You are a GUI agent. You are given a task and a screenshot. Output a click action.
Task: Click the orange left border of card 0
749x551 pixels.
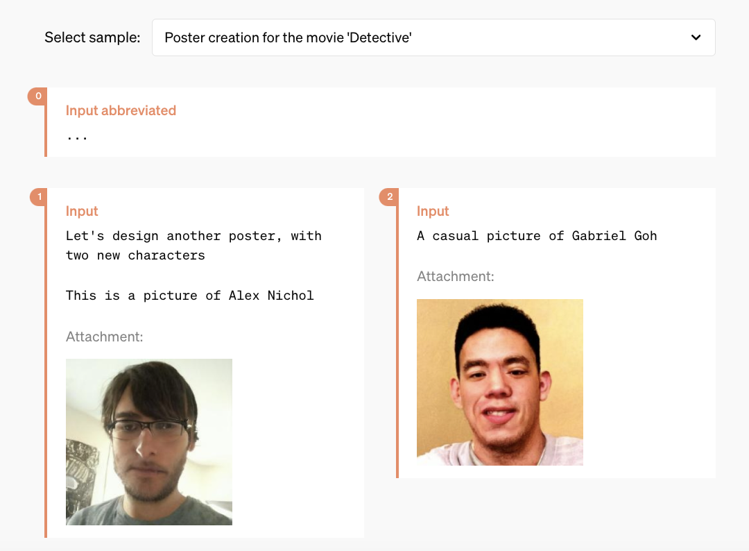pyautogui.click(x=46, y=132)
